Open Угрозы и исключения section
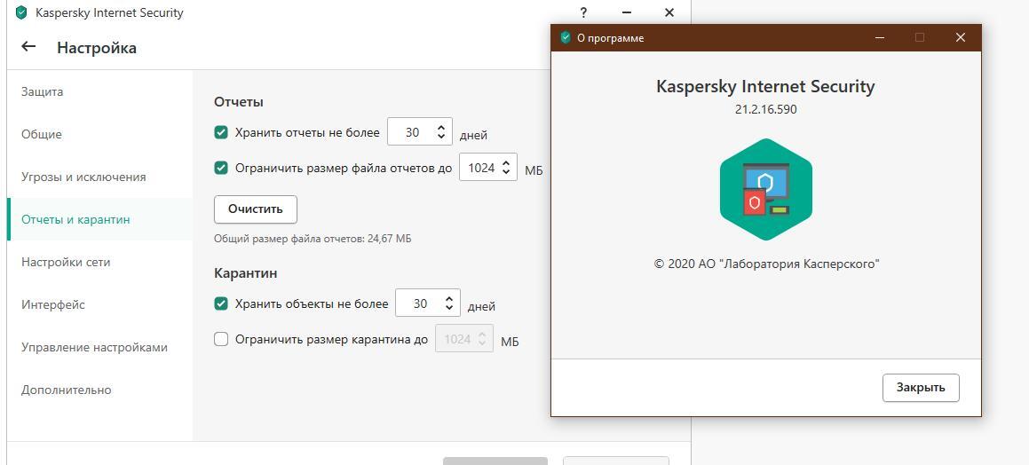This screenshot has width=1029, height=465. coord(99,177)
